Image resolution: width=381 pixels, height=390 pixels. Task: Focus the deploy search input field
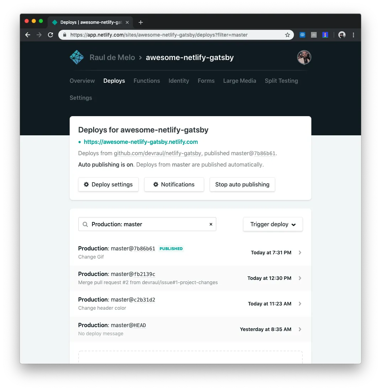point(147,224)
